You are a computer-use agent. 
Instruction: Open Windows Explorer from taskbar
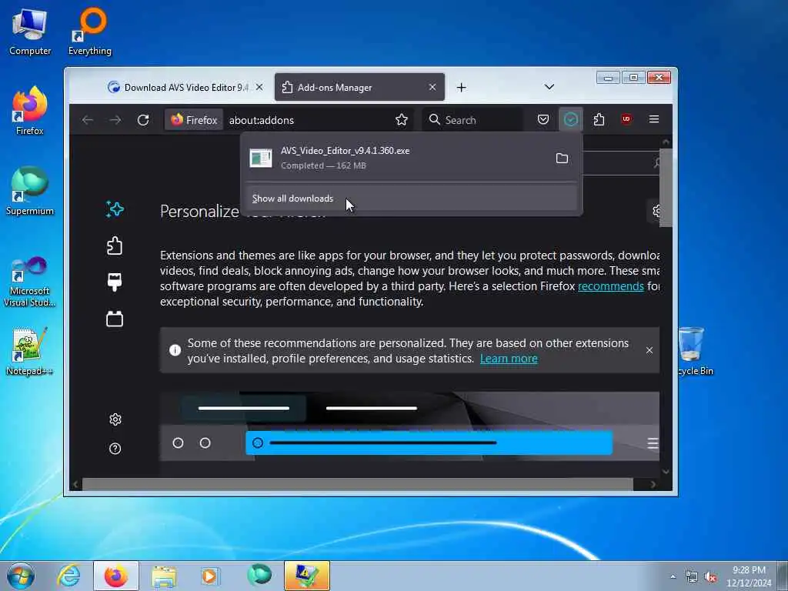164,576
